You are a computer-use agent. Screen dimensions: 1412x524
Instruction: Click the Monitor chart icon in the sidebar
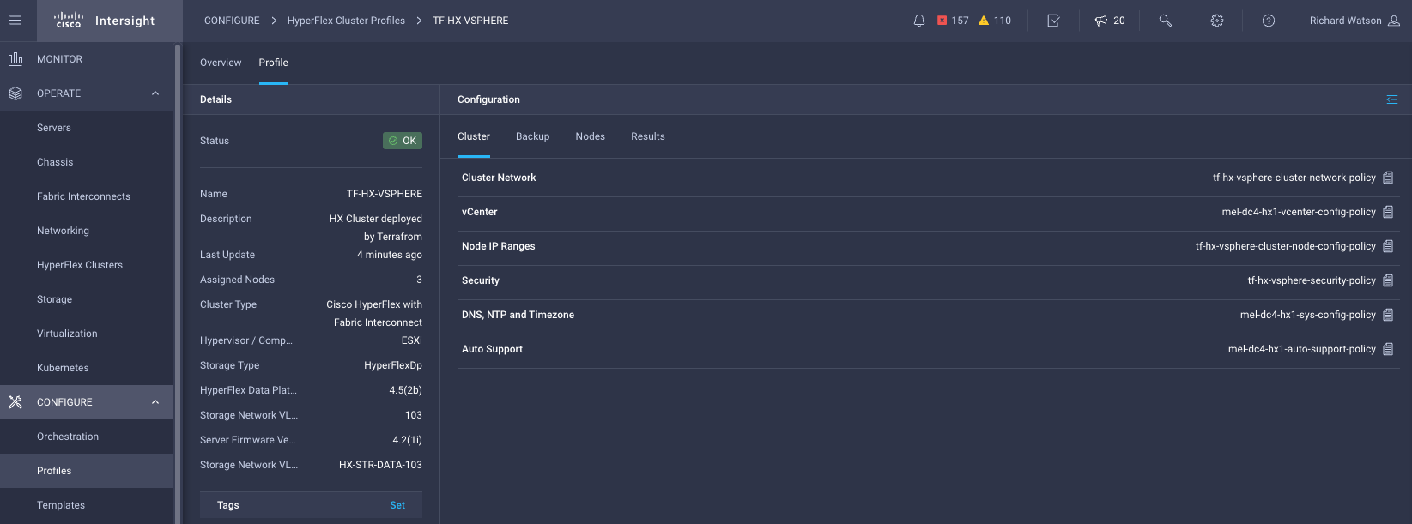click(15, 59)
